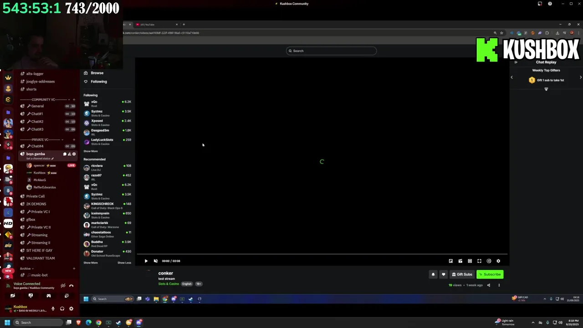Screen dimensions: 583x328
Task: Open KINGSCHRECK recommended channel
Action: tap(107, 205)
